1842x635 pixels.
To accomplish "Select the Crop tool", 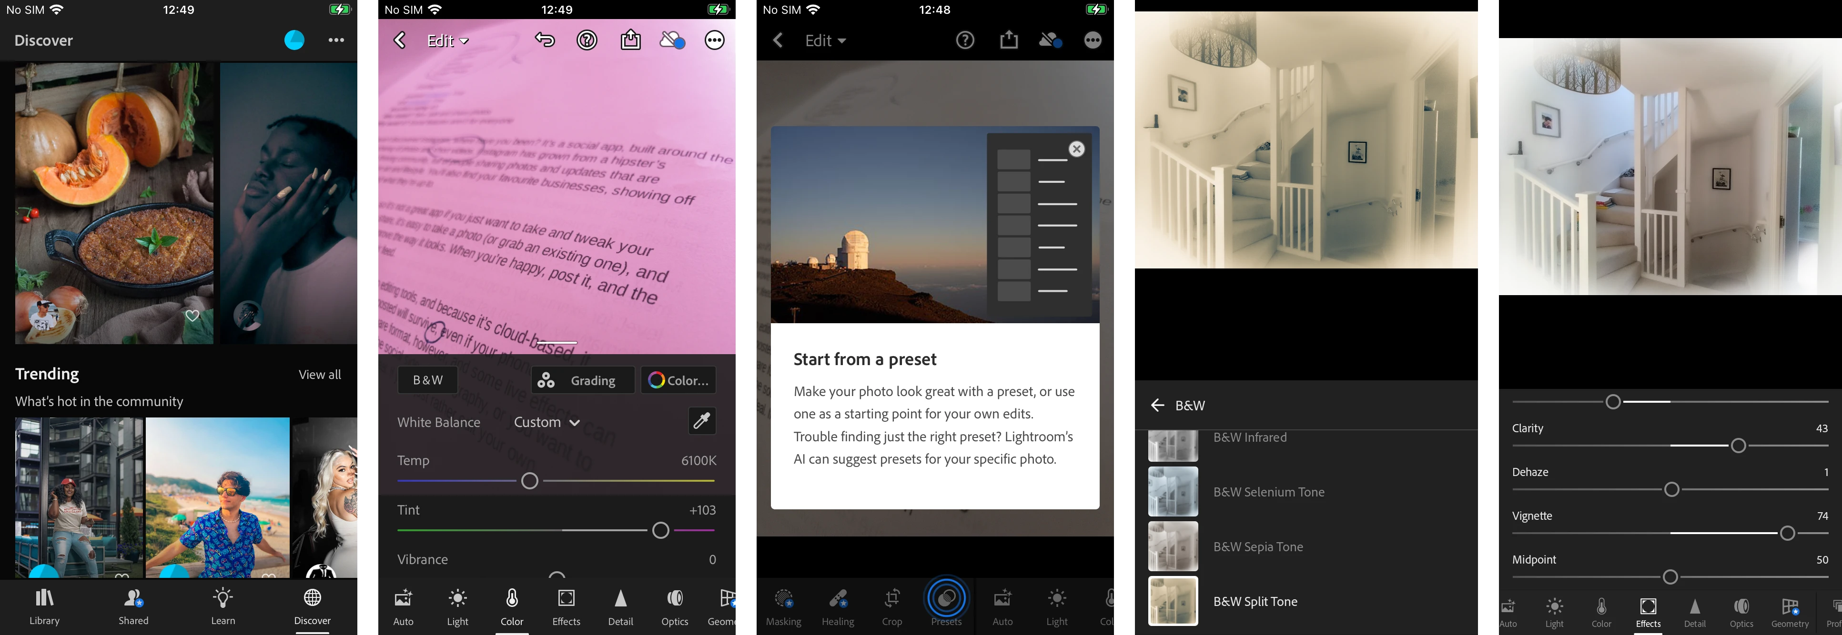I will tap(892, 607).
